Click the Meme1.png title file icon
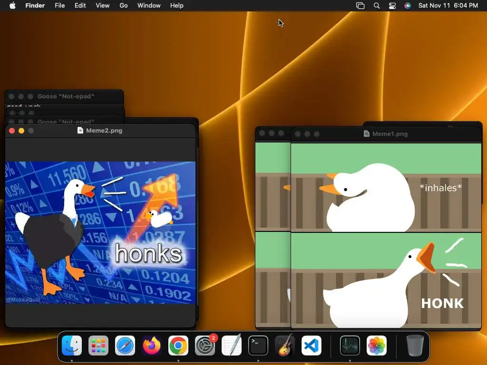This screenshot has width=487, height=365. click(x=367, y=134)
